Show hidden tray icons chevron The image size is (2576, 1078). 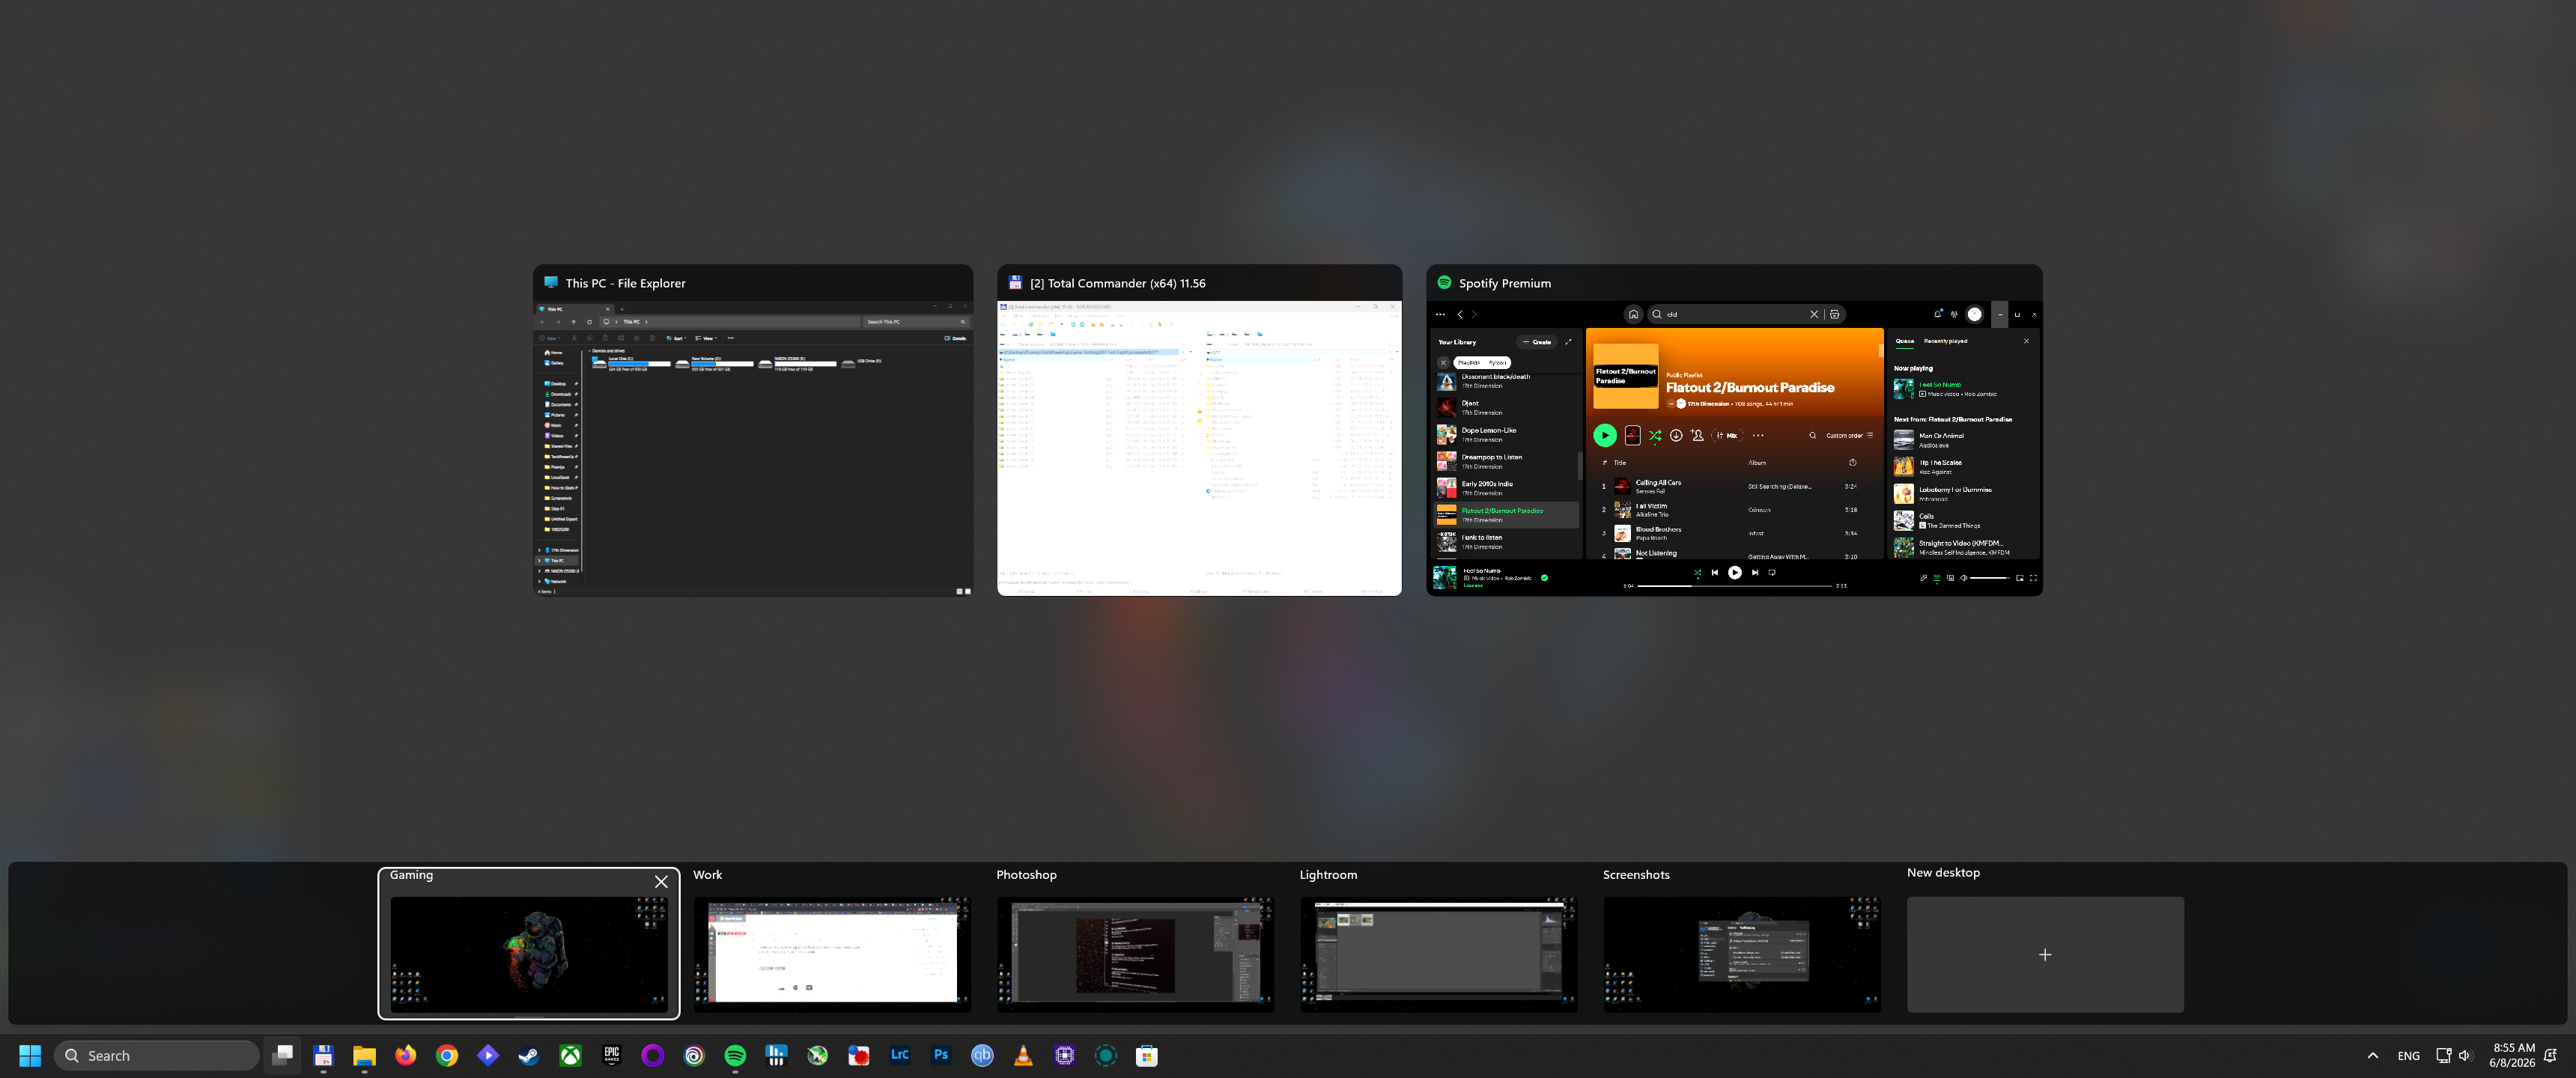tap(2372, 1055)
